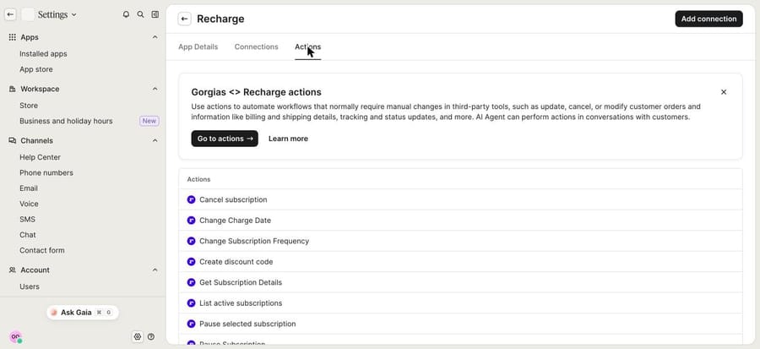Click the back arrow beside Recharge title
Viewport: 760px width, 349px height.
(x=184, y=19)
